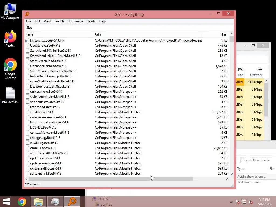Click the vertical scrollbar up arrow
This screenshot has height=207, width=276.
pyautogui.click(x=232, y=34)
